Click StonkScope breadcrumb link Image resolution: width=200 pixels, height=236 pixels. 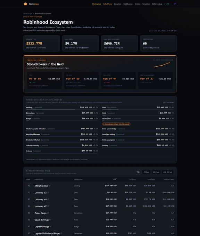coord(28,14)
